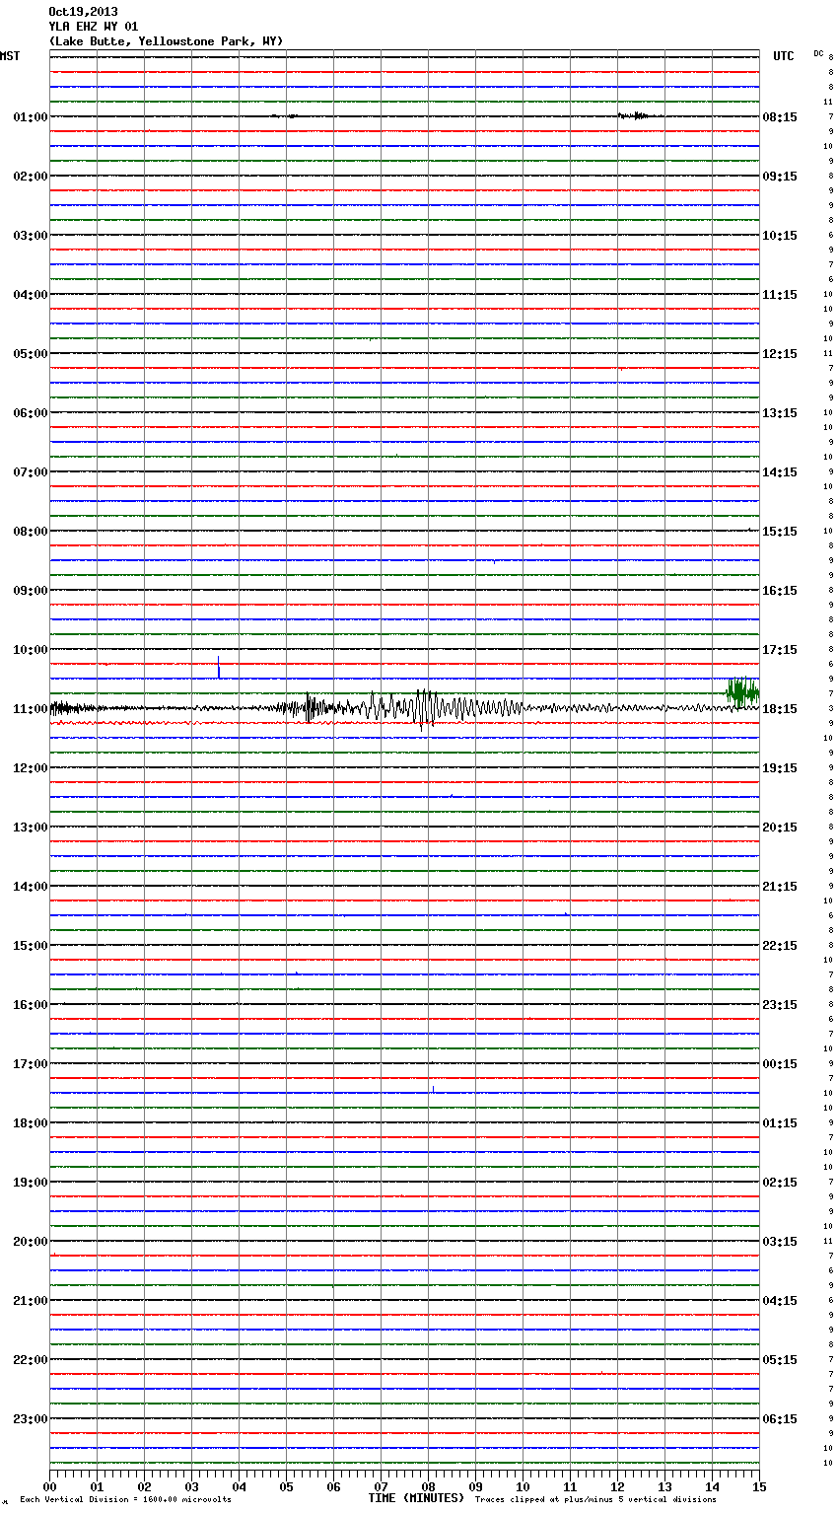The height and width of the screenshot is (1513, 838).
Task: Select the "11:00" MST time label
Action: point(31,709)
